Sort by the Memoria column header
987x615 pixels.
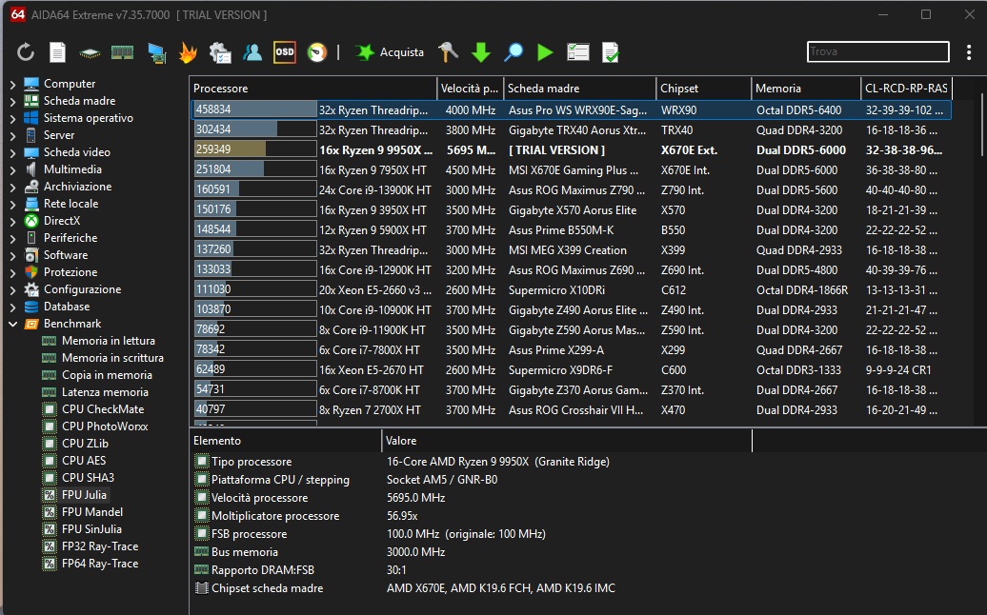[x=806, y=89]
